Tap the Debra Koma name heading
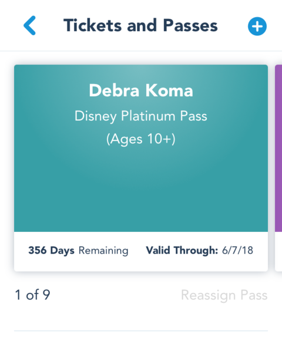 pyautogui.click(x=141, y=90)
